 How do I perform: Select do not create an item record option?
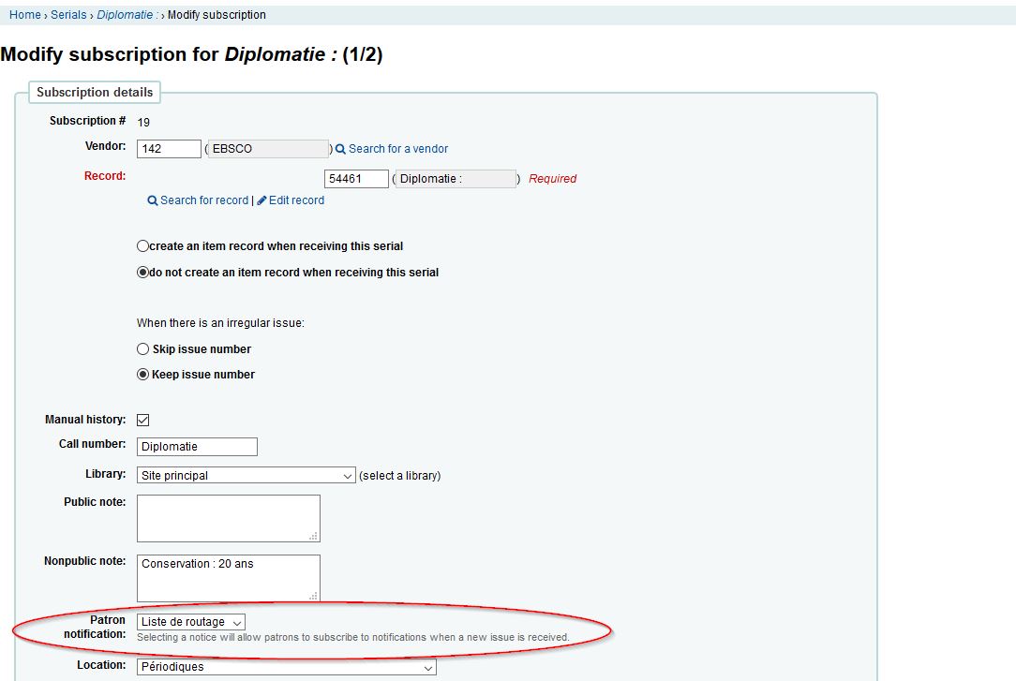143,273
